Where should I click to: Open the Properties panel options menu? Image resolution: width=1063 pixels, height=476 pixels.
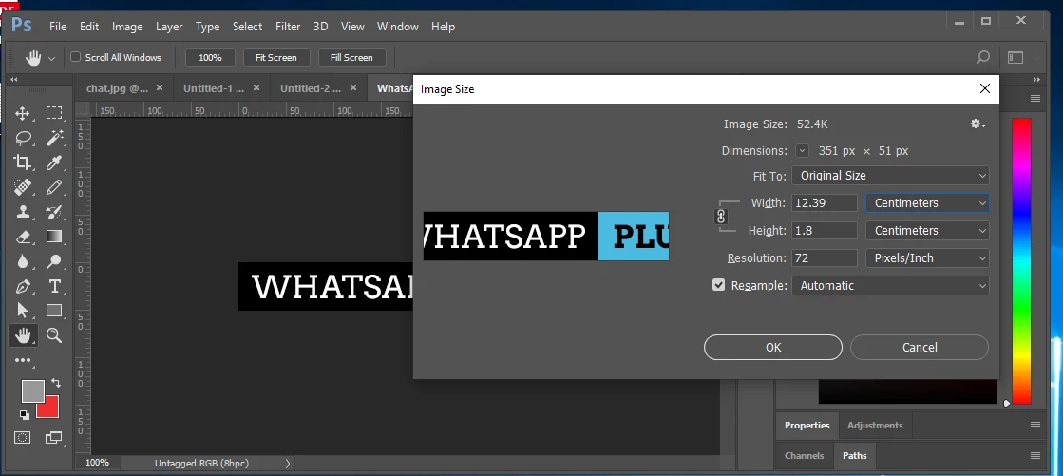click(x=1035, y=425)
